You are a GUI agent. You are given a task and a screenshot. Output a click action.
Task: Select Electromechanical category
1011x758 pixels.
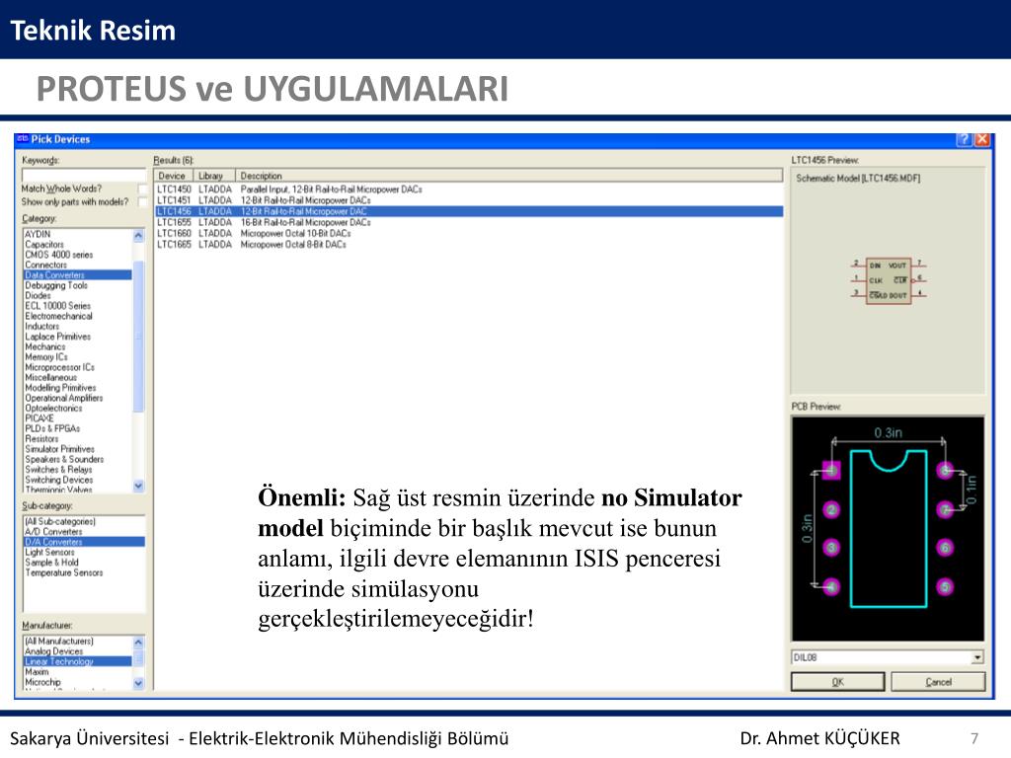pos(77,316)
